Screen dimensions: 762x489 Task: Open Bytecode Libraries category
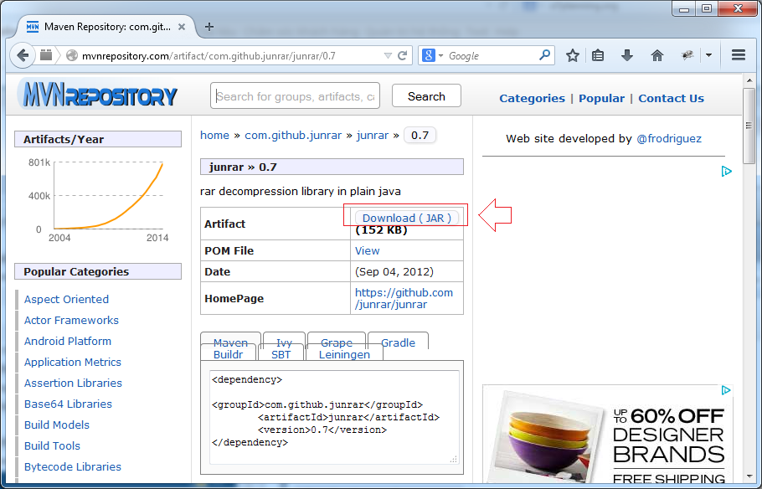click(72, 466)
